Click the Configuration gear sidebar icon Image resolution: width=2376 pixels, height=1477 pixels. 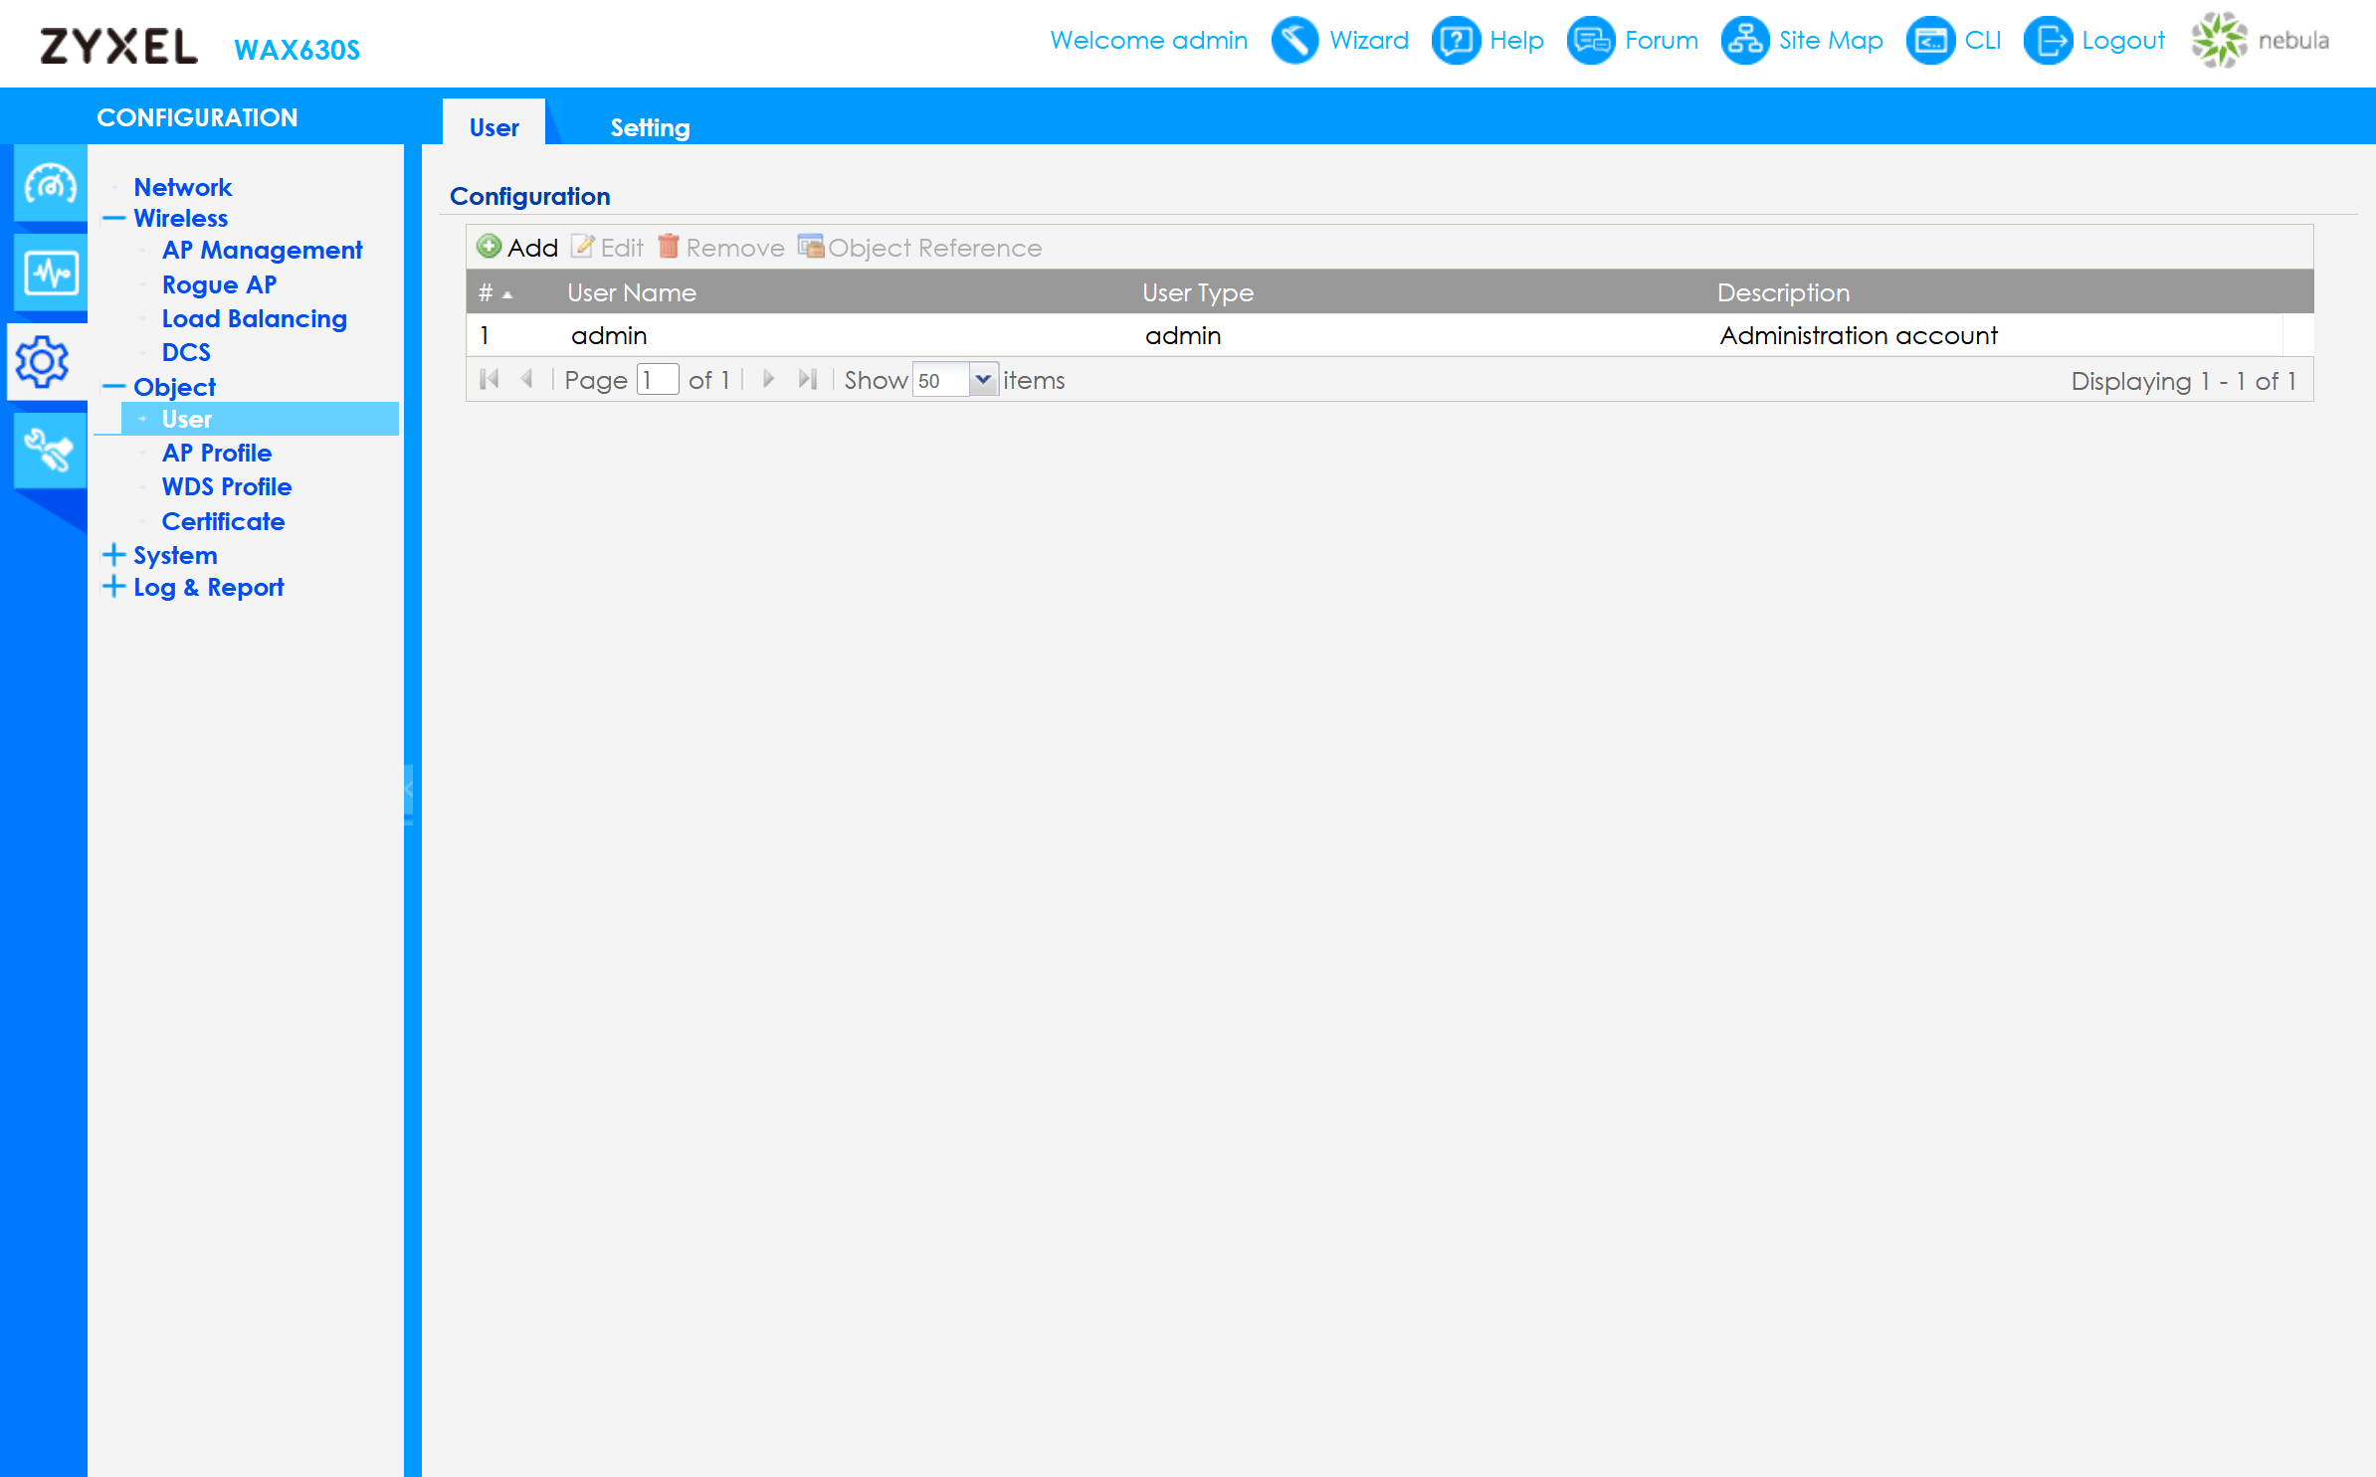pyautogui.click(x=44, y=362)
